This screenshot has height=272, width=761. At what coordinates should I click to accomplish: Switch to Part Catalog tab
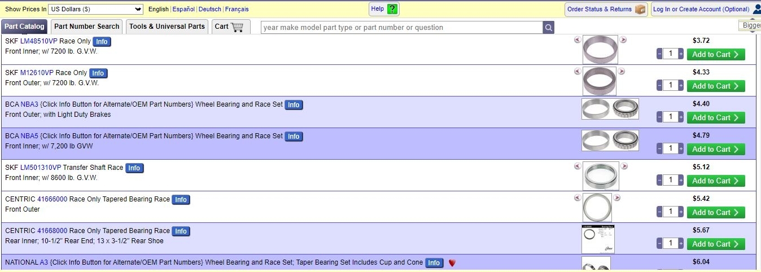click(x=24, y=27)
